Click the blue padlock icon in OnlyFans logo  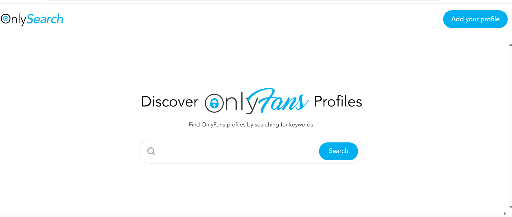tap(214, 103)
